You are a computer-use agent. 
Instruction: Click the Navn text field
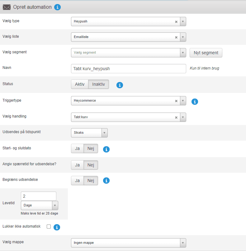pyautogui.click(x=128, y=69)
